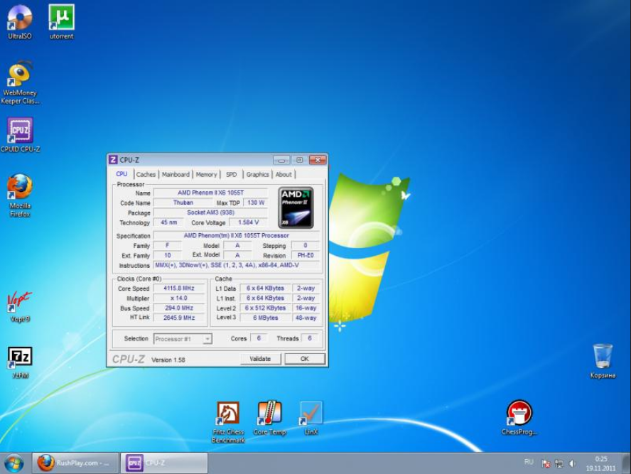Click the volume speaker tray icon
The width and height of the screenshot is (631, 474).
572,463
